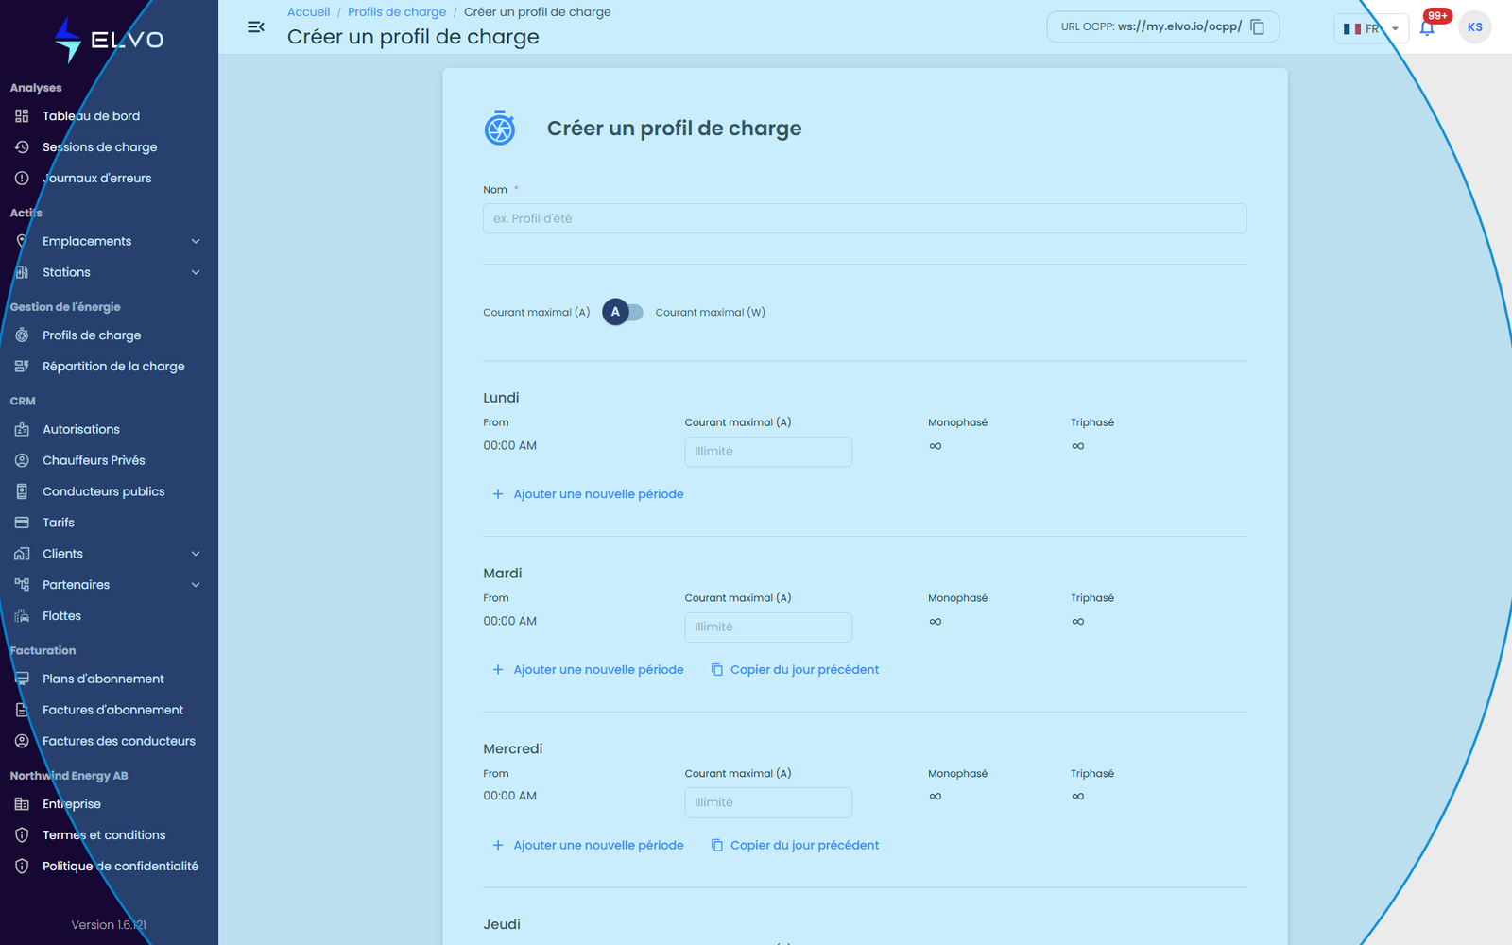Focus the Nom profile name field
Image resolution: width=1512 pixels, height=945 pixels.
click(865, 218)
